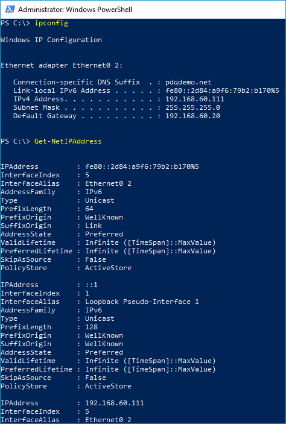This screenshot has height=424, width=286.
Task: Click the PrefixLength value 128
Action: coord(92,327)
